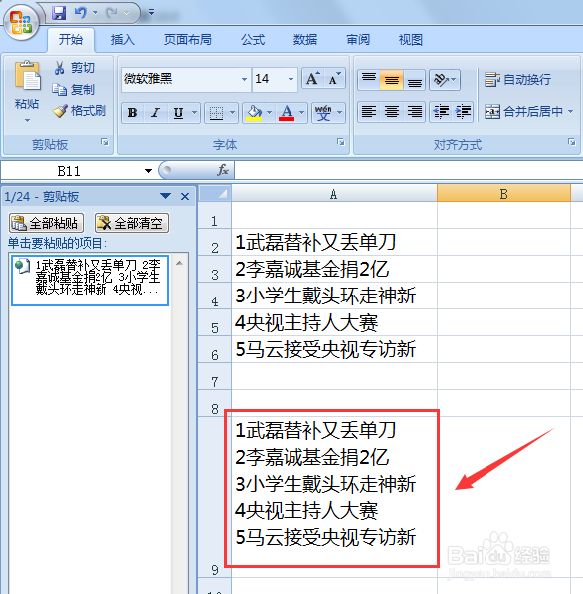Apply cell borders icon
The height and width of the screenshot is (594, 583).
(216, 112)
